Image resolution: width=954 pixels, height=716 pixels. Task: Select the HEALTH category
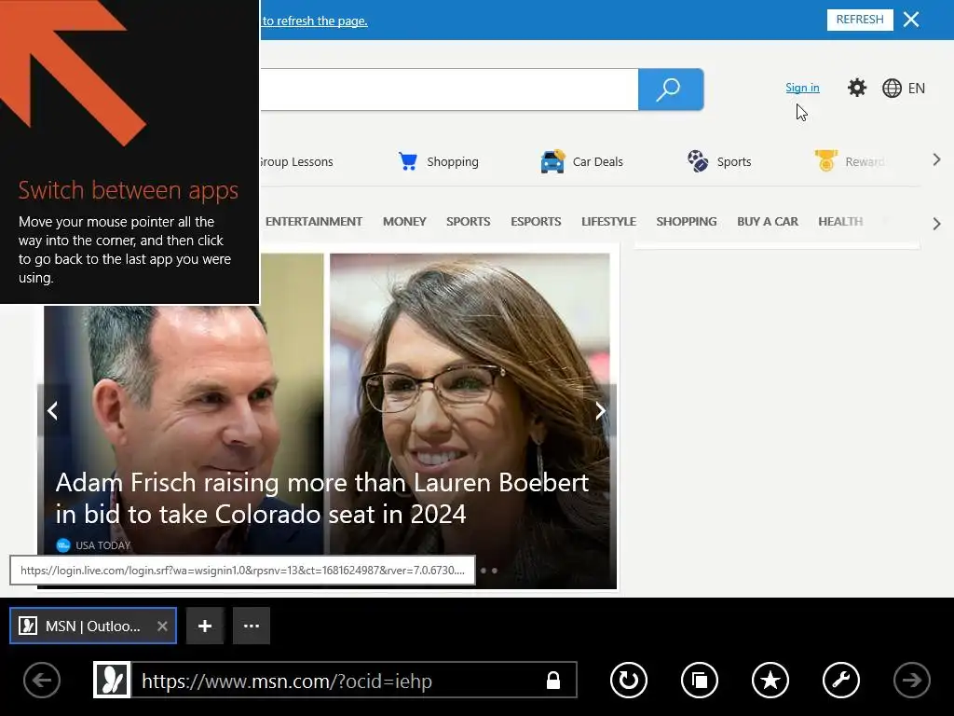(x=840, y=222)
